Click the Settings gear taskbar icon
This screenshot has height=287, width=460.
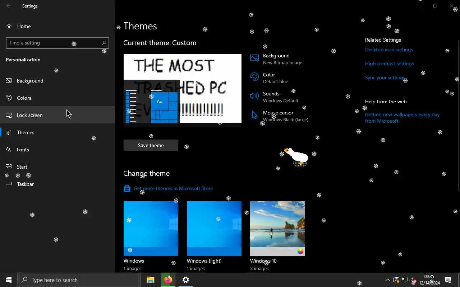pyautogui.click(x=186, y=280)
